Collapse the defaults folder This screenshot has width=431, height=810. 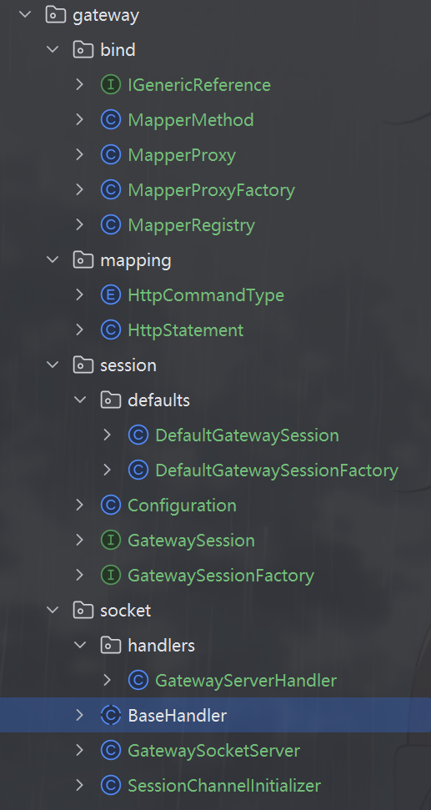pos(80,400)
